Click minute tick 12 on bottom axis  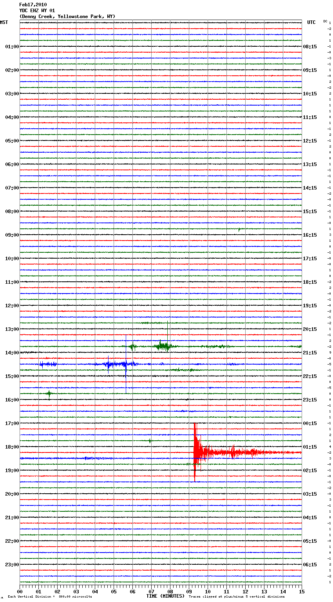click(x=245, y=591)
